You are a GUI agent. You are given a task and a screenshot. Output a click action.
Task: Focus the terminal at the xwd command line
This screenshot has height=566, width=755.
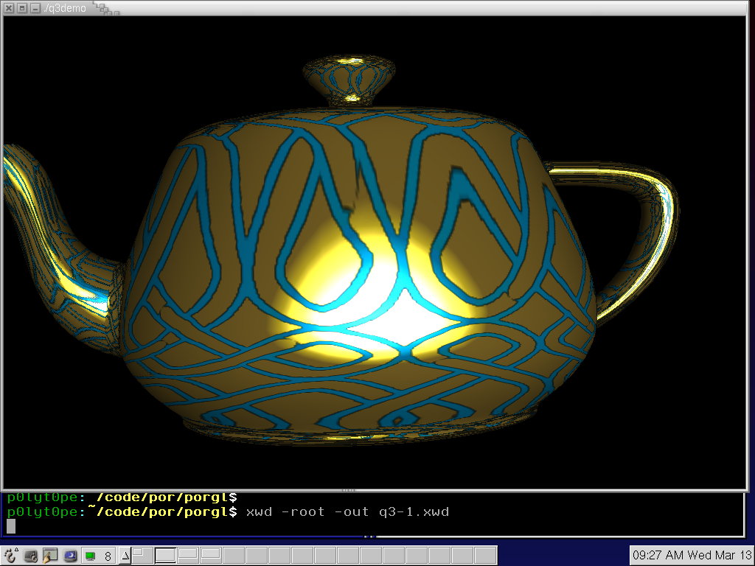[x=347, y=511]
